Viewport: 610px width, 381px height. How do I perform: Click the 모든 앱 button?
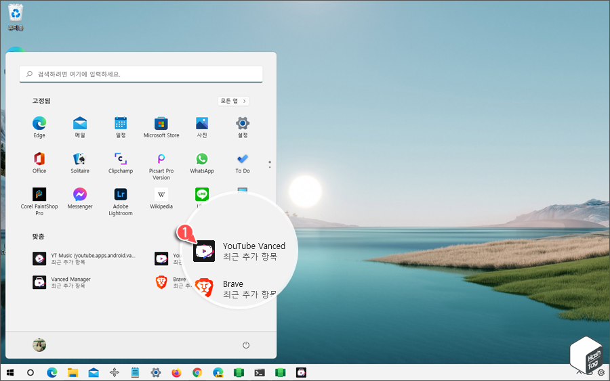pyautogui.click(x=233, y=101)
